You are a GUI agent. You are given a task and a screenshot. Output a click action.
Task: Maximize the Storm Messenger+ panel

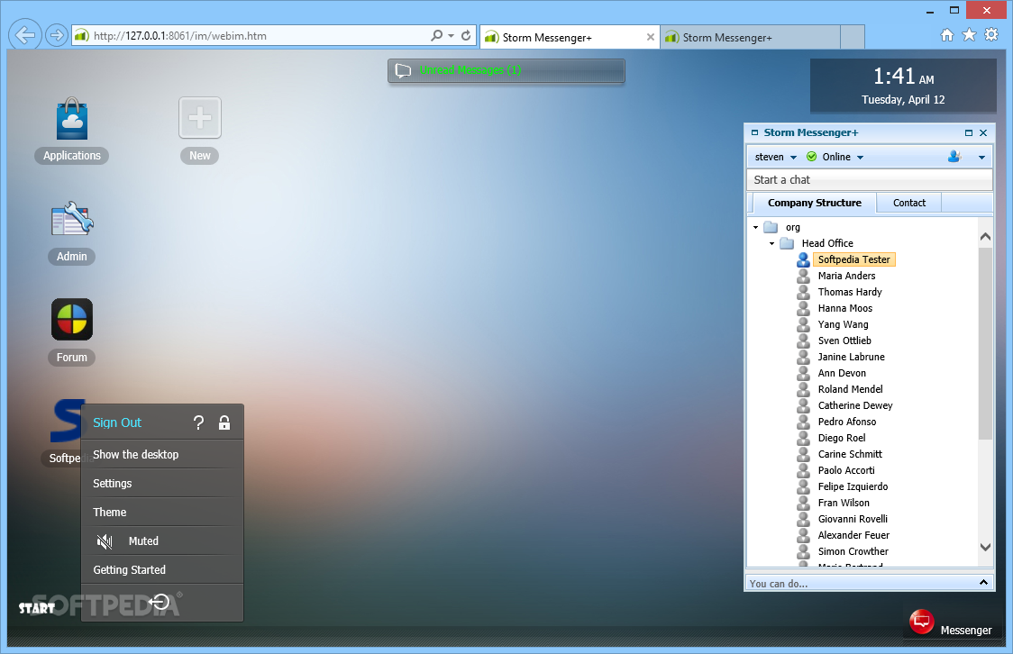(x=969, y=133)
